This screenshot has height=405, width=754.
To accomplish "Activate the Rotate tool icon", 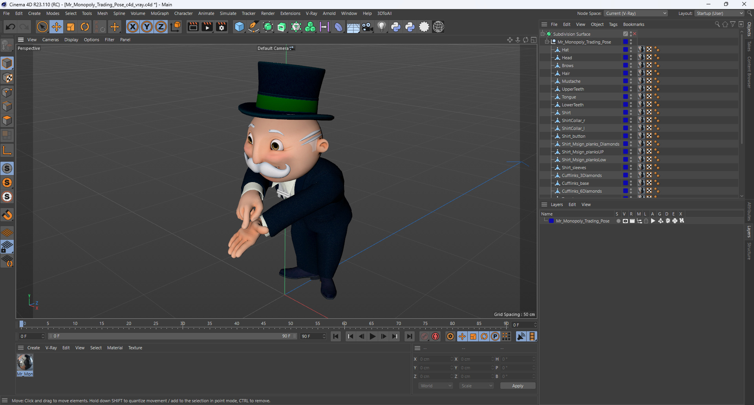I will coord(85,27).
